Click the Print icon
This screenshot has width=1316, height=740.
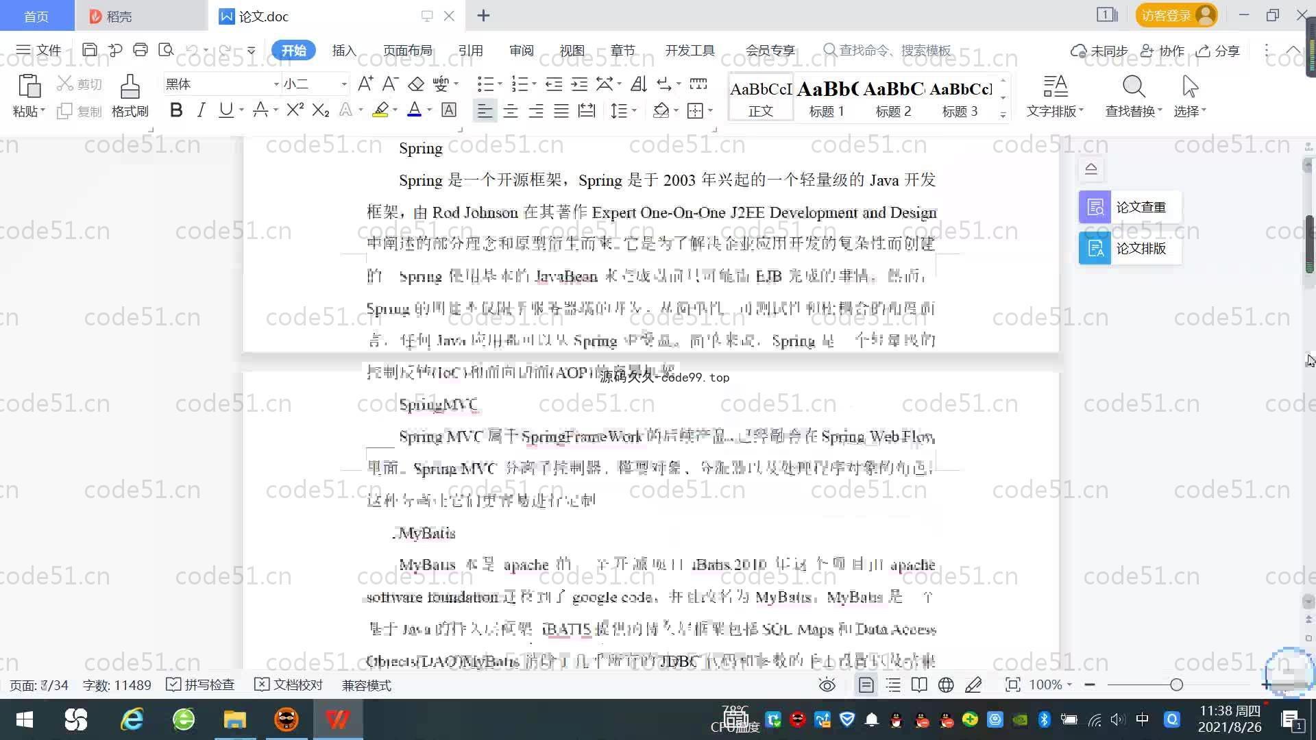pyautogui.click(x=141, y=50)
